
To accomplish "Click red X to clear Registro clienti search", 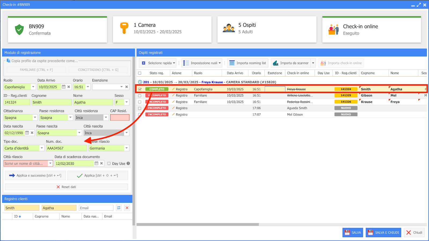I will [127, 208].
